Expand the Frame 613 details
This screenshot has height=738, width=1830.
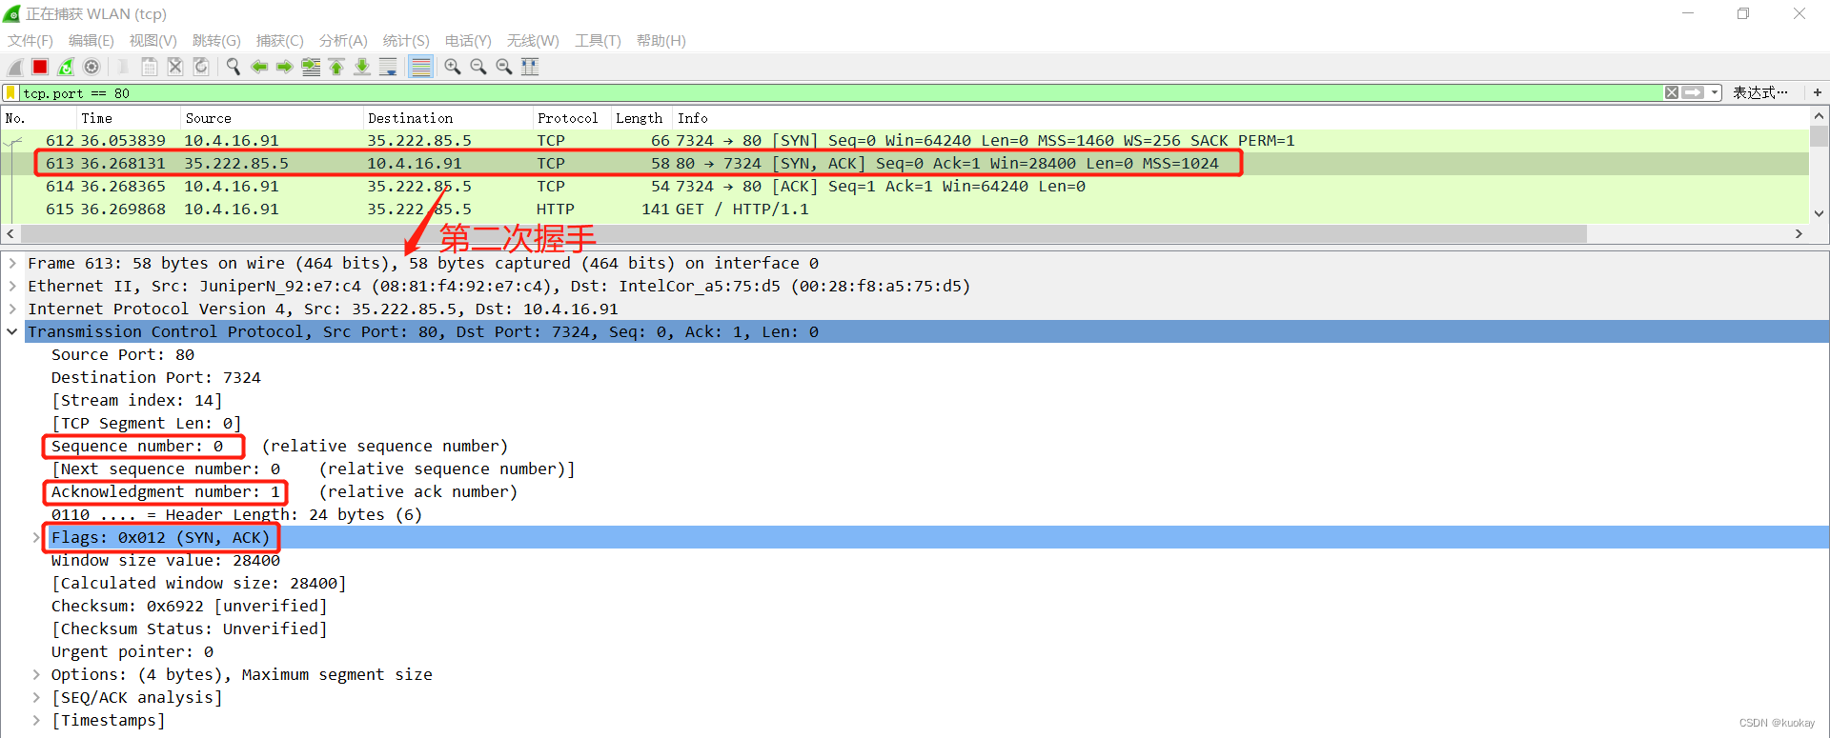pos(12,263)
